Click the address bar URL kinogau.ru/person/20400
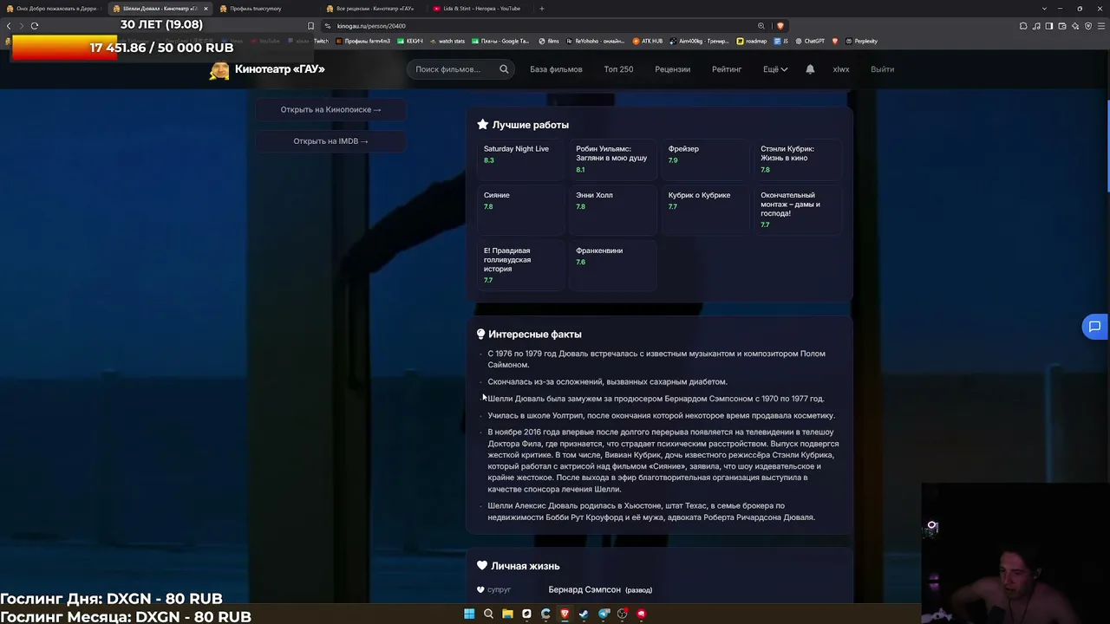 point(371,26)
